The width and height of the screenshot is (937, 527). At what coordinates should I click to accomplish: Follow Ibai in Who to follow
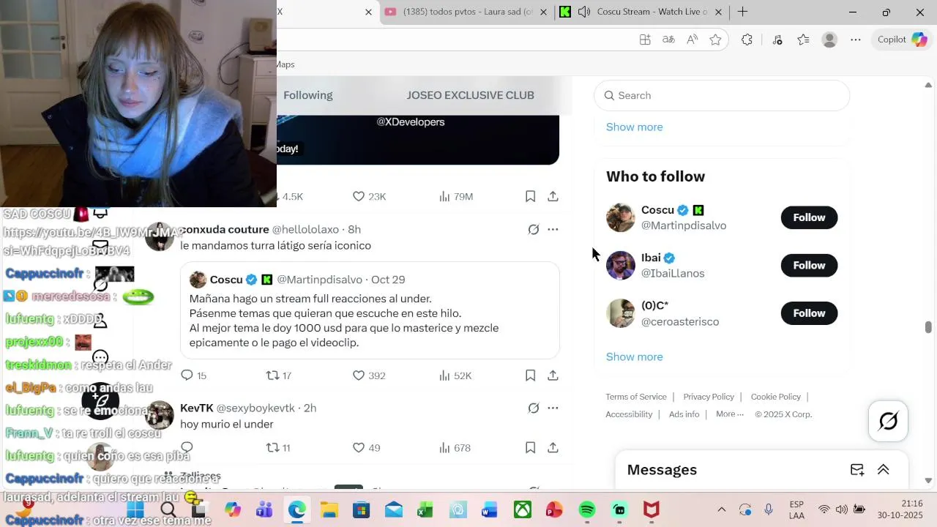809,265
